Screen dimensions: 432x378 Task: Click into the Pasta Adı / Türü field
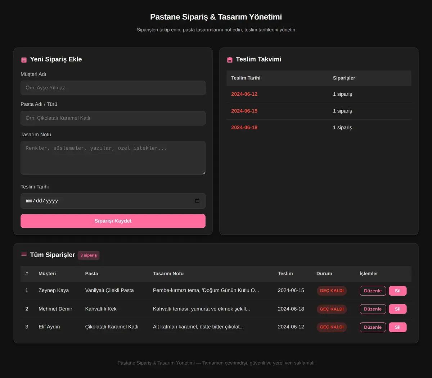(x=113, y=118)
